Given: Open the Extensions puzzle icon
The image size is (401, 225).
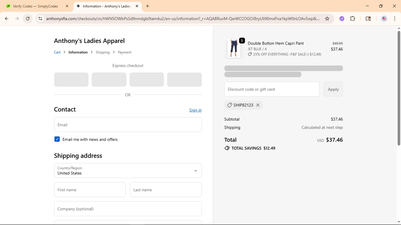Looking at the screenshot, I should click(353, 19).
